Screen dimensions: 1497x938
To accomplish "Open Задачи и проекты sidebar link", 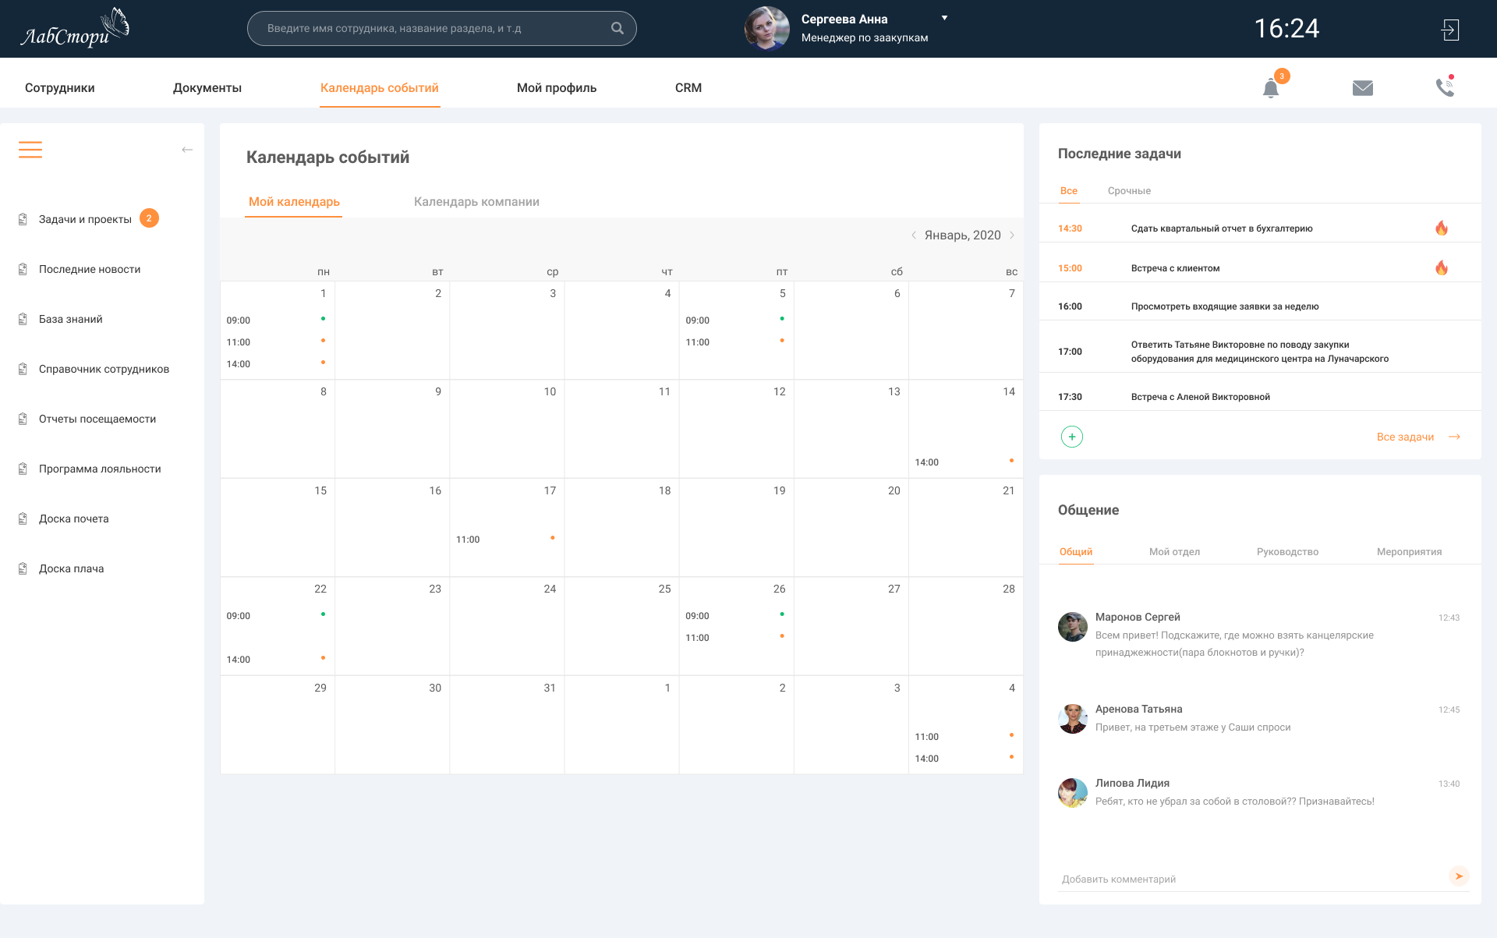I will click(x=85, y=219).
